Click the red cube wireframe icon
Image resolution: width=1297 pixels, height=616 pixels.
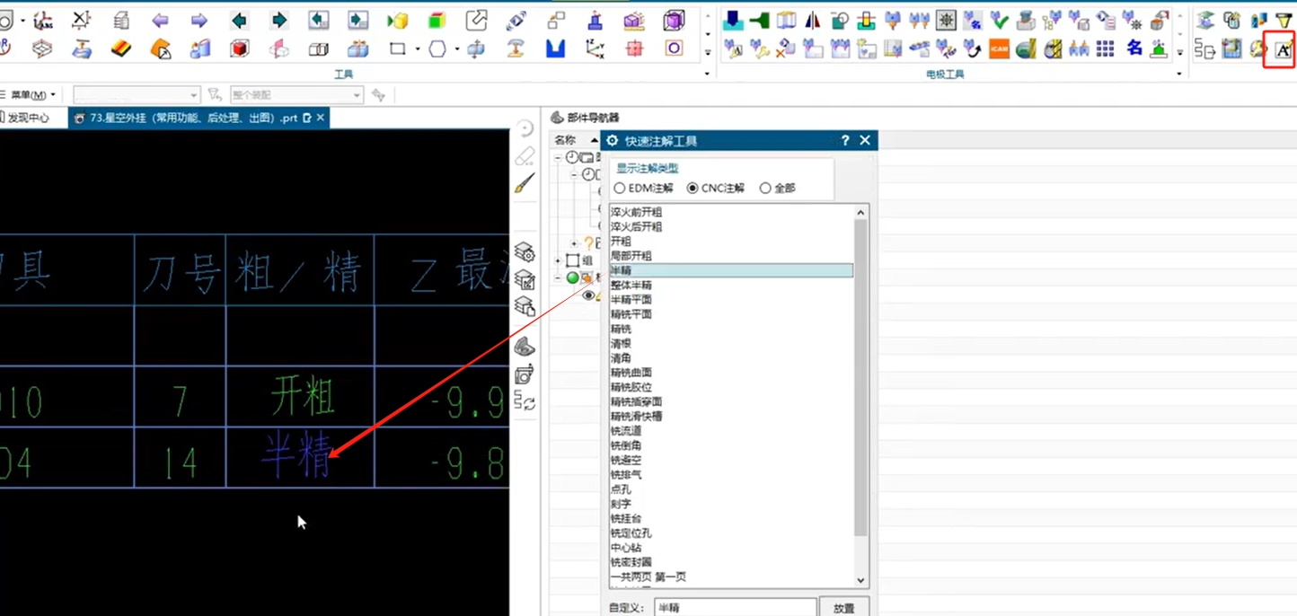coord(239,49)
